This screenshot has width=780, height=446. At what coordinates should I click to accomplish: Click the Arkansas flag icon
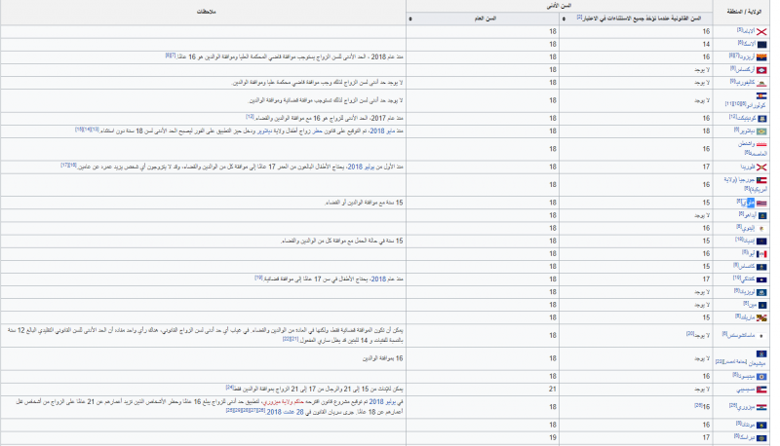761,70
